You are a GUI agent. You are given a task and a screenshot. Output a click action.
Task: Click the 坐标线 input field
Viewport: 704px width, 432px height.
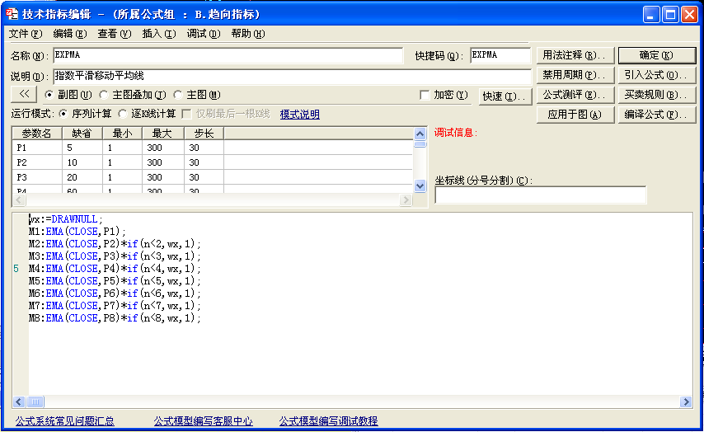pos(540,195)
